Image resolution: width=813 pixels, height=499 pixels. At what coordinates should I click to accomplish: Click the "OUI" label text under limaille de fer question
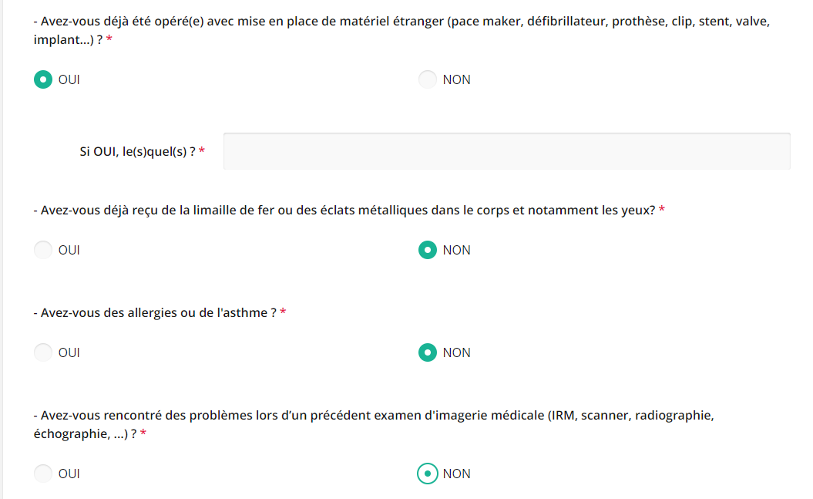(69, 250)
